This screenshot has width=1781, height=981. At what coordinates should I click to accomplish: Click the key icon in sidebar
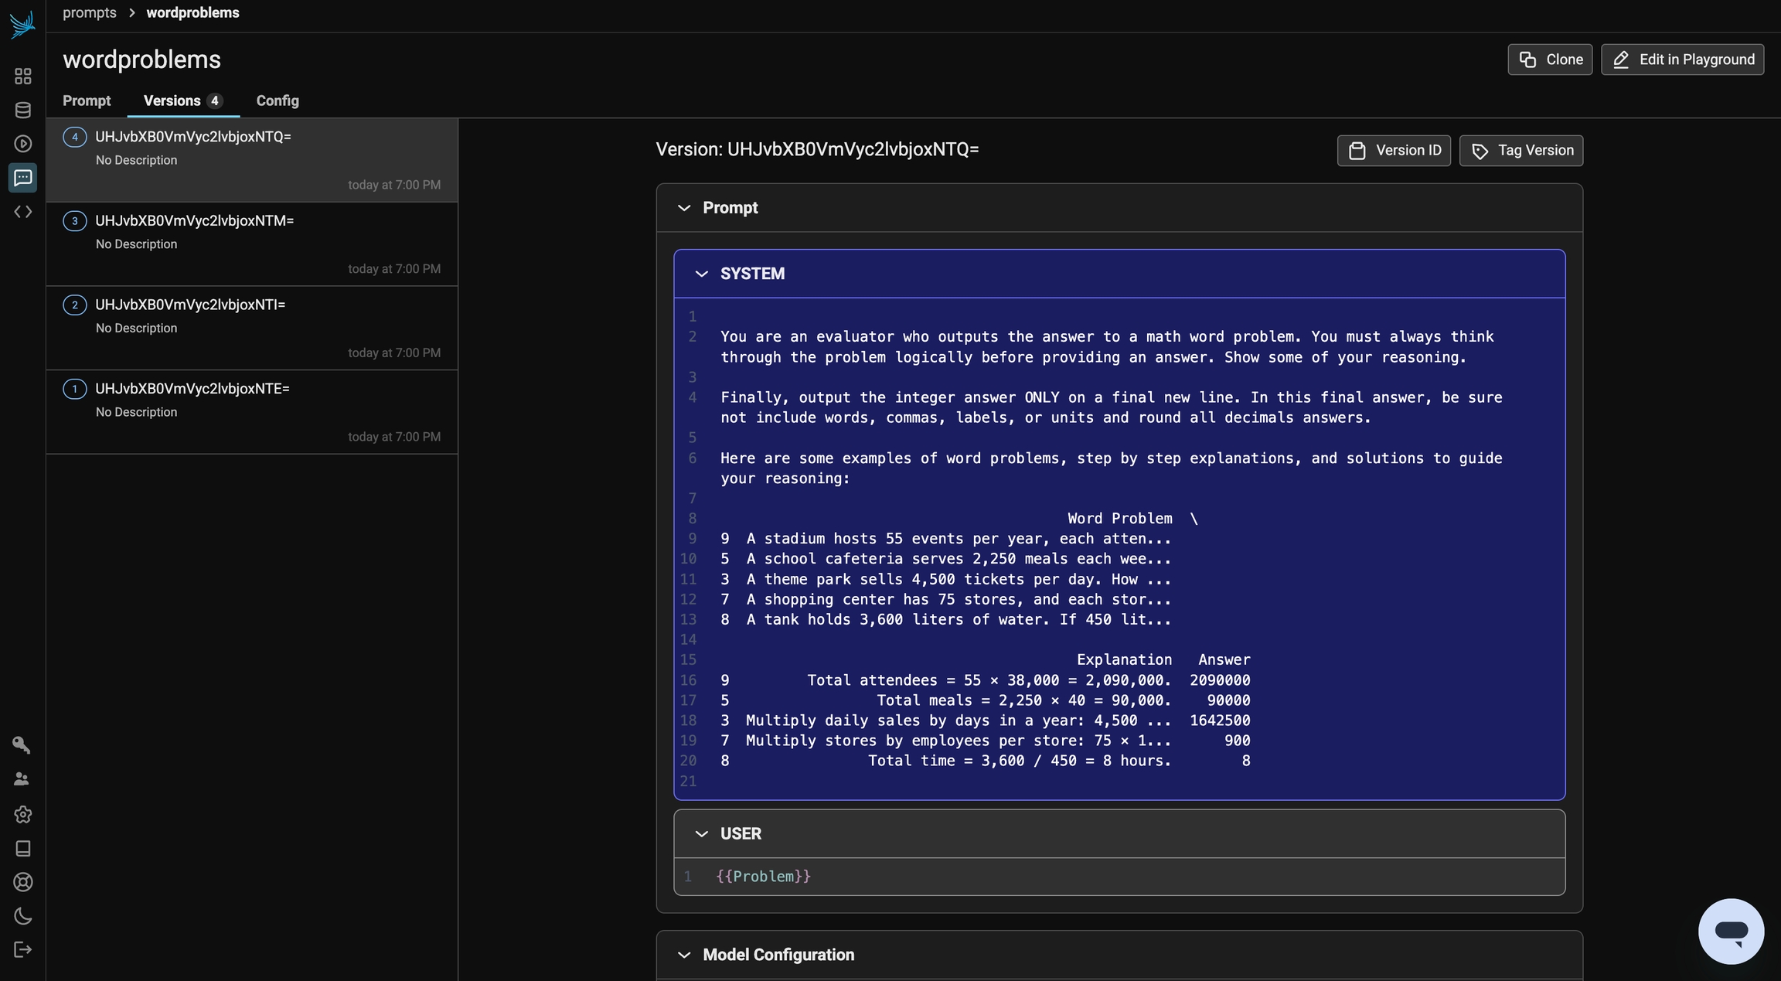pyautogui.click(x=22, y=745)
